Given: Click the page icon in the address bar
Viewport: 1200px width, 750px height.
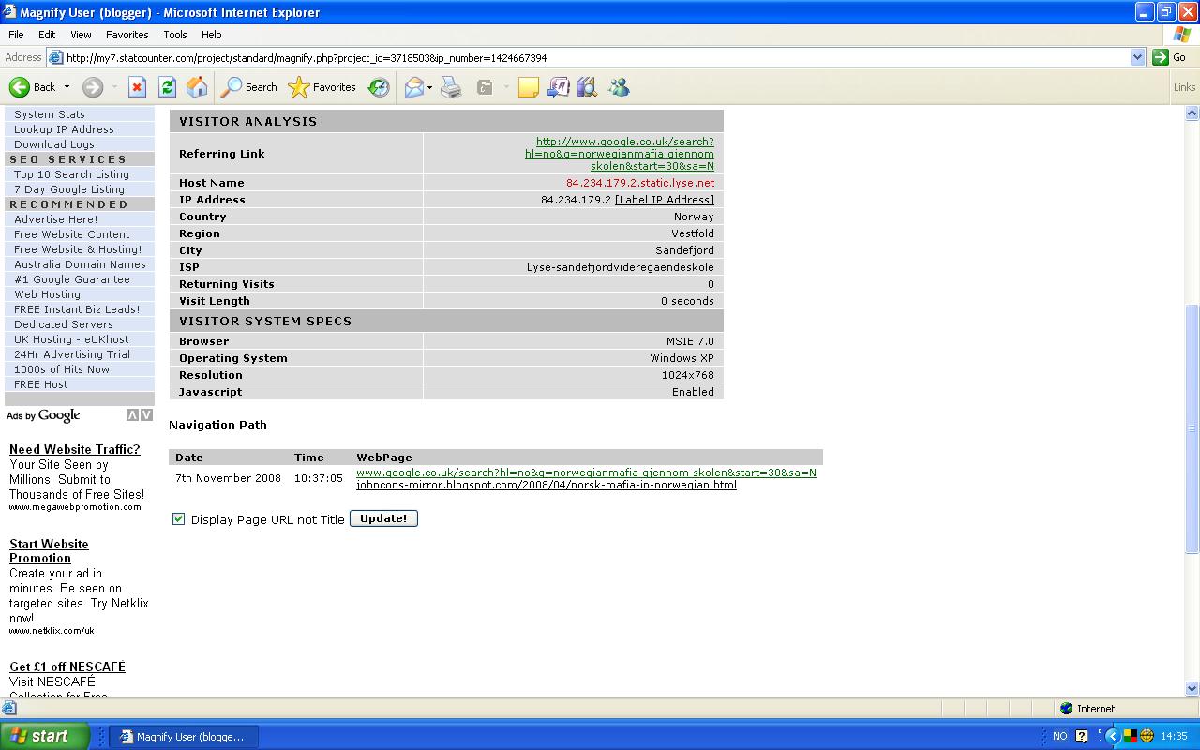Looking at the screenshot, I should 55,57.
